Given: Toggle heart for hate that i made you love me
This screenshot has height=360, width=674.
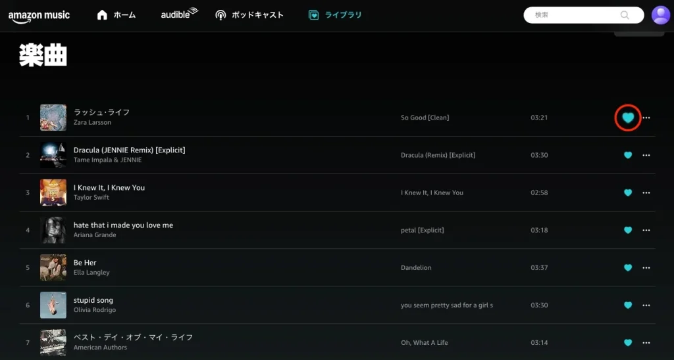Looking at the screenshot, I should [628, 230].
